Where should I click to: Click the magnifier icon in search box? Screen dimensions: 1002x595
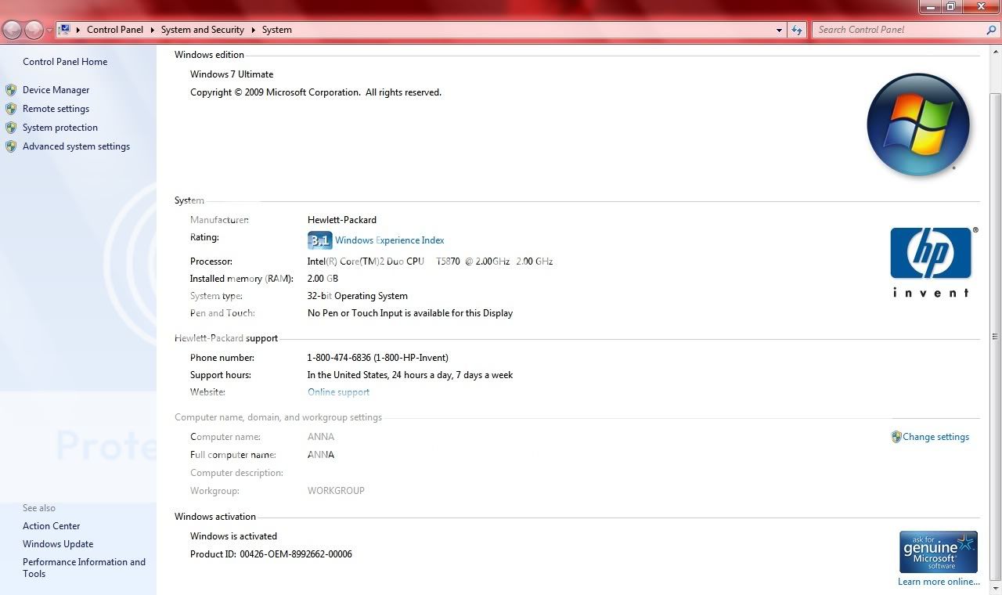(991, 30)
